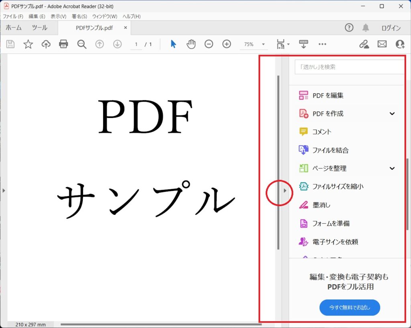Select the hand pan tool
Viewport: 411px width, 328px height.
click(191, 44)
